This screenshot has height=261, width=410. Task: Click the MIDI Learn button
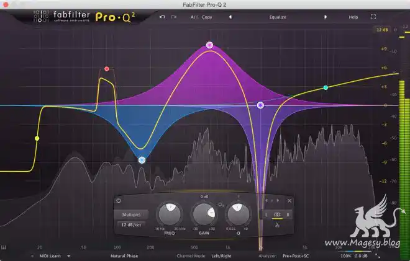[x=50, y=256]
